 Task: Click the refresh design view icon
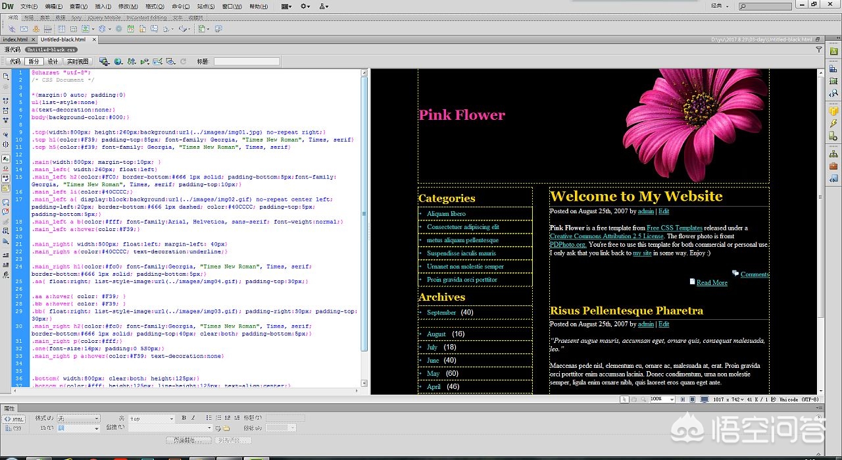click(x=183, y=61)
